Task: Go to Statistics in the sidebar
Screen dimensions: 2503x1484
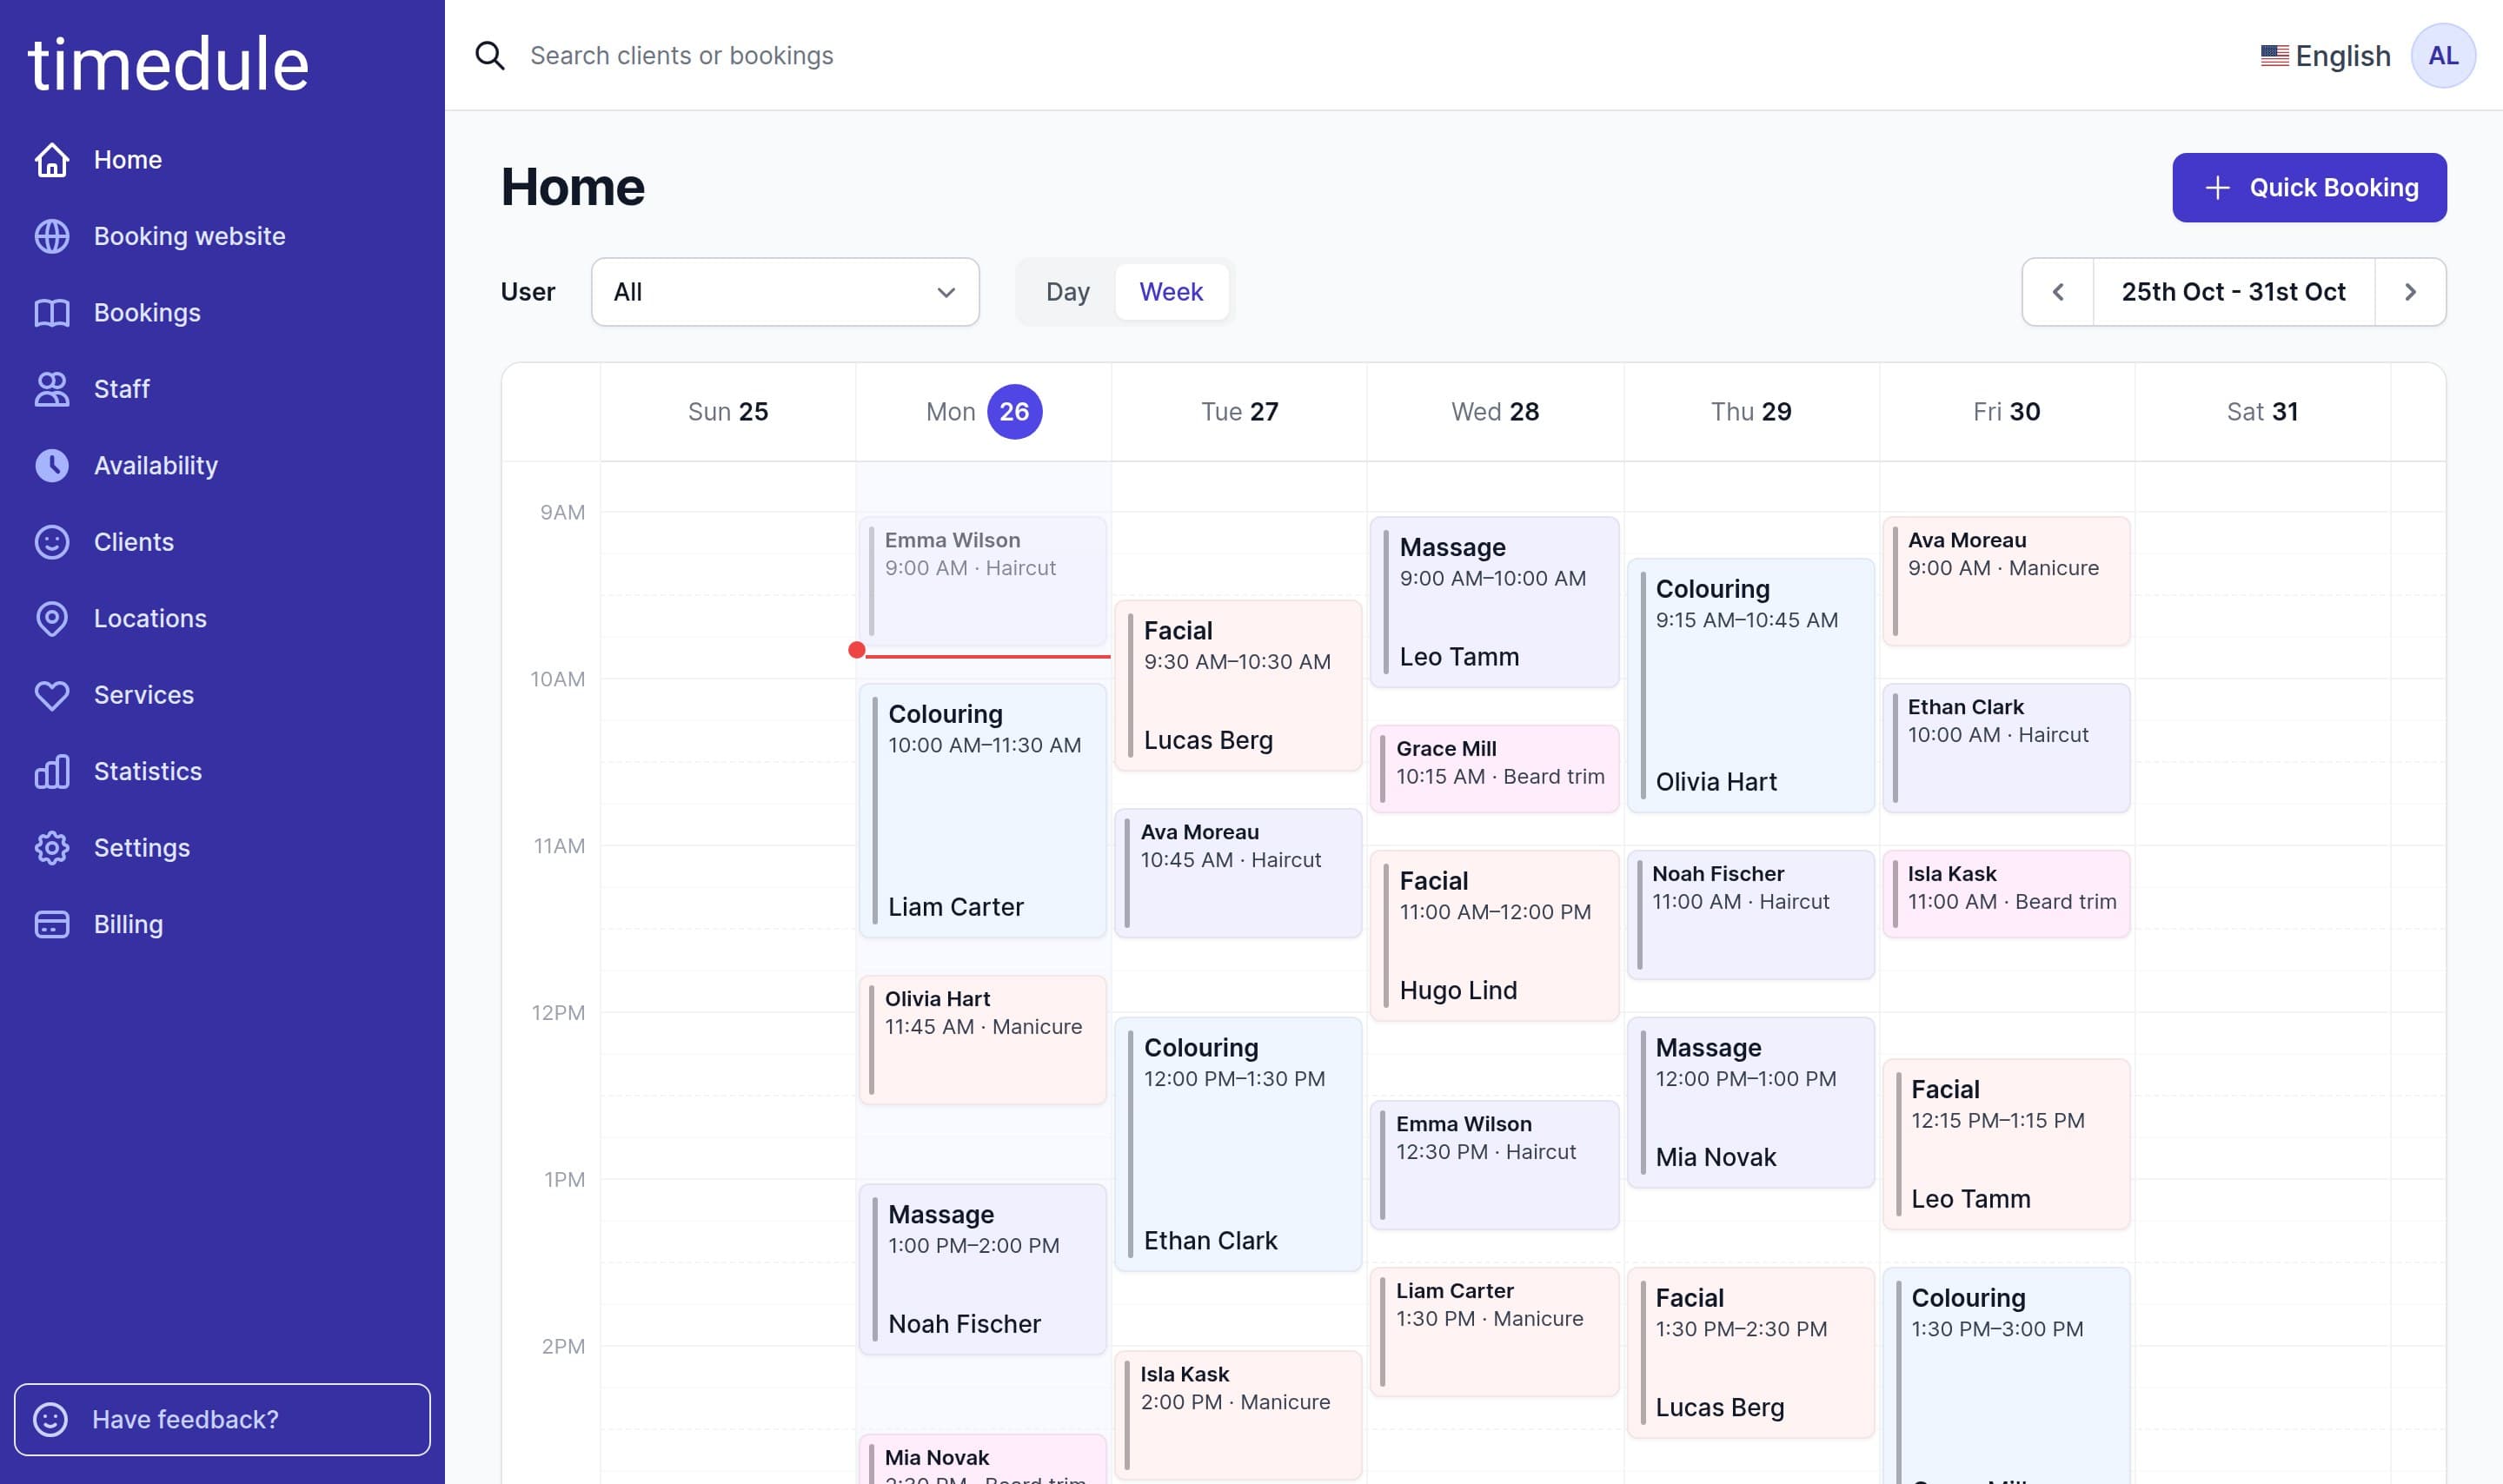Action: [x=222, y=772]
